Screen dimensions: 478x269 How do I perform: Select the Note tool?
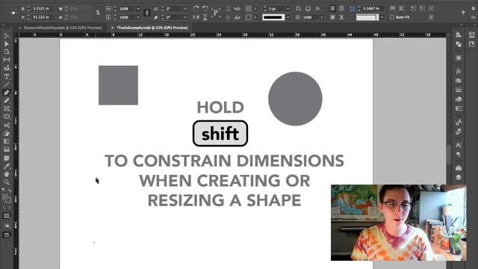[7, 158]
